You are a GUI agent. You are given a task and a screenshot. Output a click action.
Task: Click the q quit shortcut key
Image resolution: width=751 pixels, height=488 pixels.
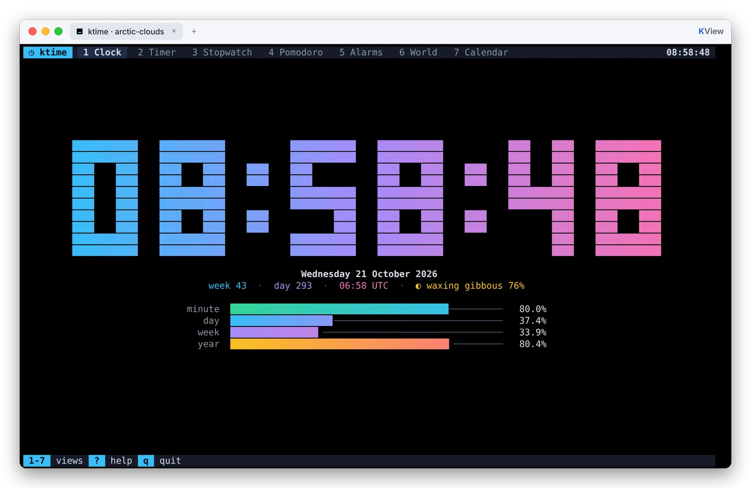tap(146, 461)
